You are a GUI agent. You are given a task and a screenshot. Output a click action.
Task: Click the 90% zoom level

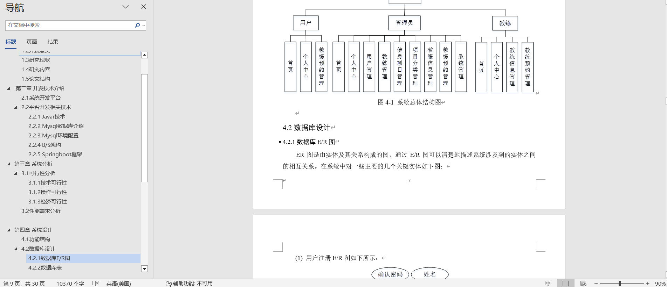coord(660,284)
